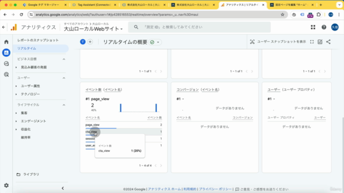This screenshot has height=193, width=344.
Task: Expand ユーザー属性 tree item
Action: coord(16,86)
